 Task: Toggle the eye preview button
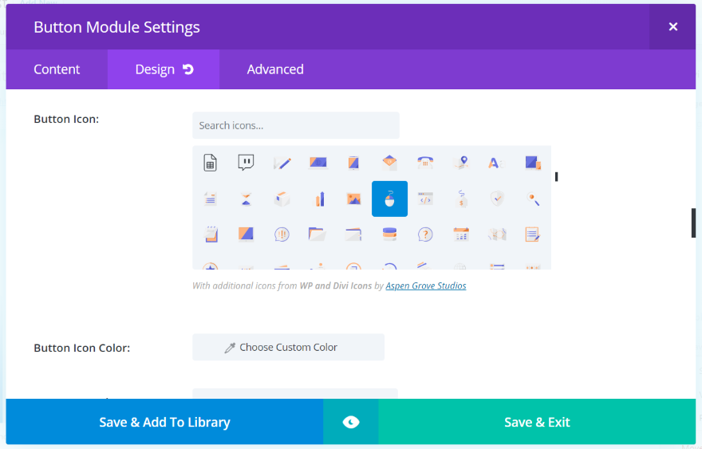[x=351, y=422]
